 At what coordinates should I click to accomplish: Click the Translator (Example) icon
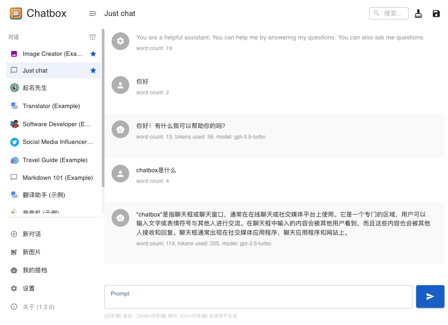15,106
